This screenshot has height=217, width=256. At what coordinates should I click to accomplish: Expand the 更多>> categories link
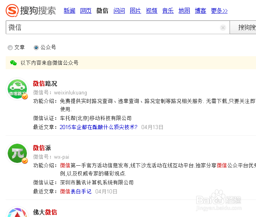(x=219, y=11)
